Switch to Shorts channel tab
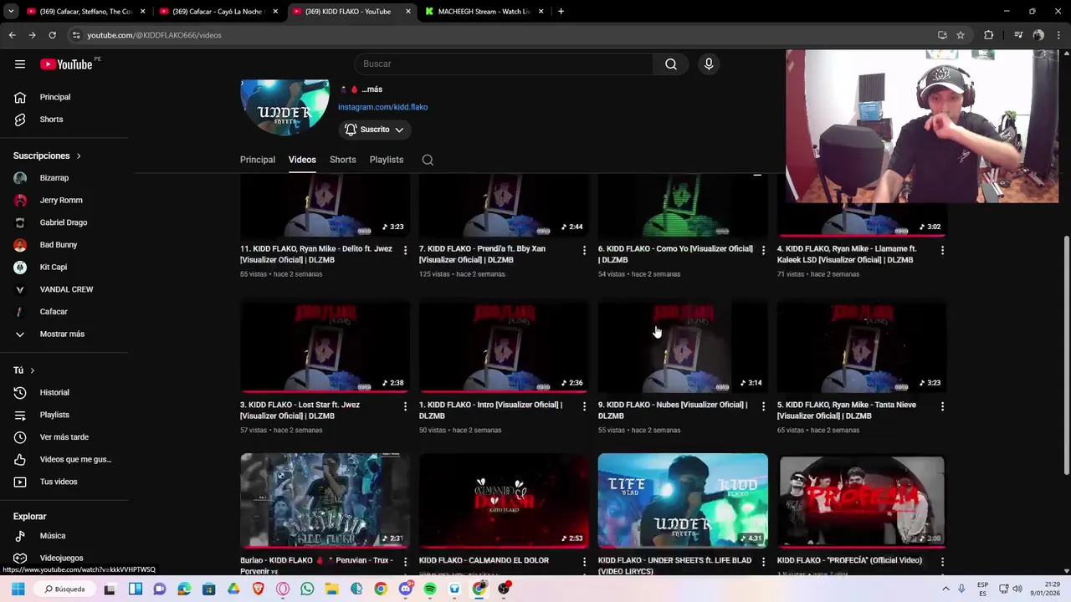 coord(342,160)
